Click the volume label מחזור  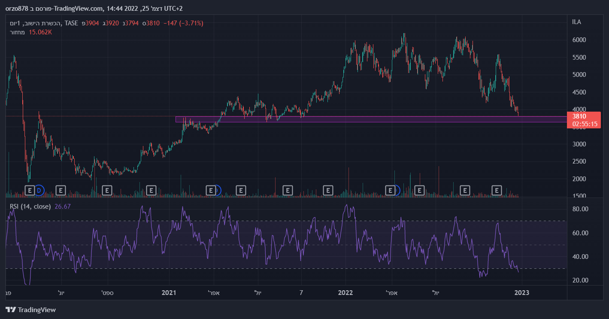pyautogui.click(x=17, y=32)
